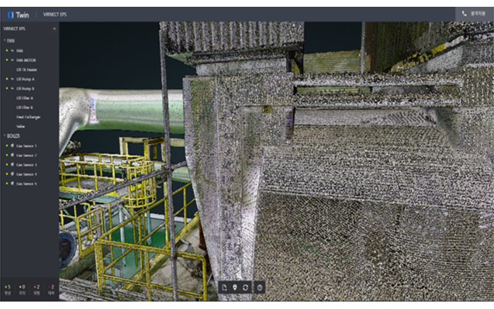Click the phone icon in top-right corner

tap(464, 14)
